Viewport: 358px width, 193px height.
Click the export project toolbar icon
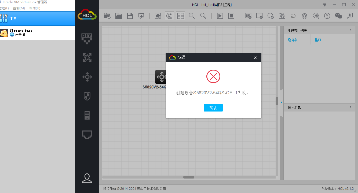click(141, 16)
